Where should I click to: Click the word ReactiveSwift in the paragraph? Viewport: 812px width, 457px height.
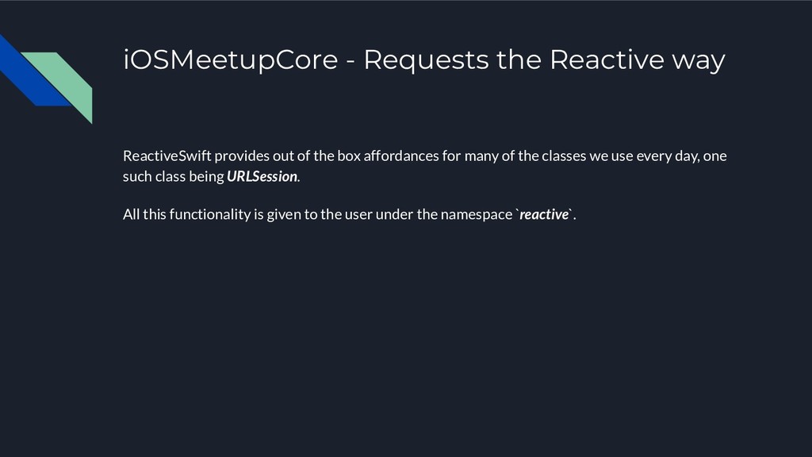(x=167, y=156)
